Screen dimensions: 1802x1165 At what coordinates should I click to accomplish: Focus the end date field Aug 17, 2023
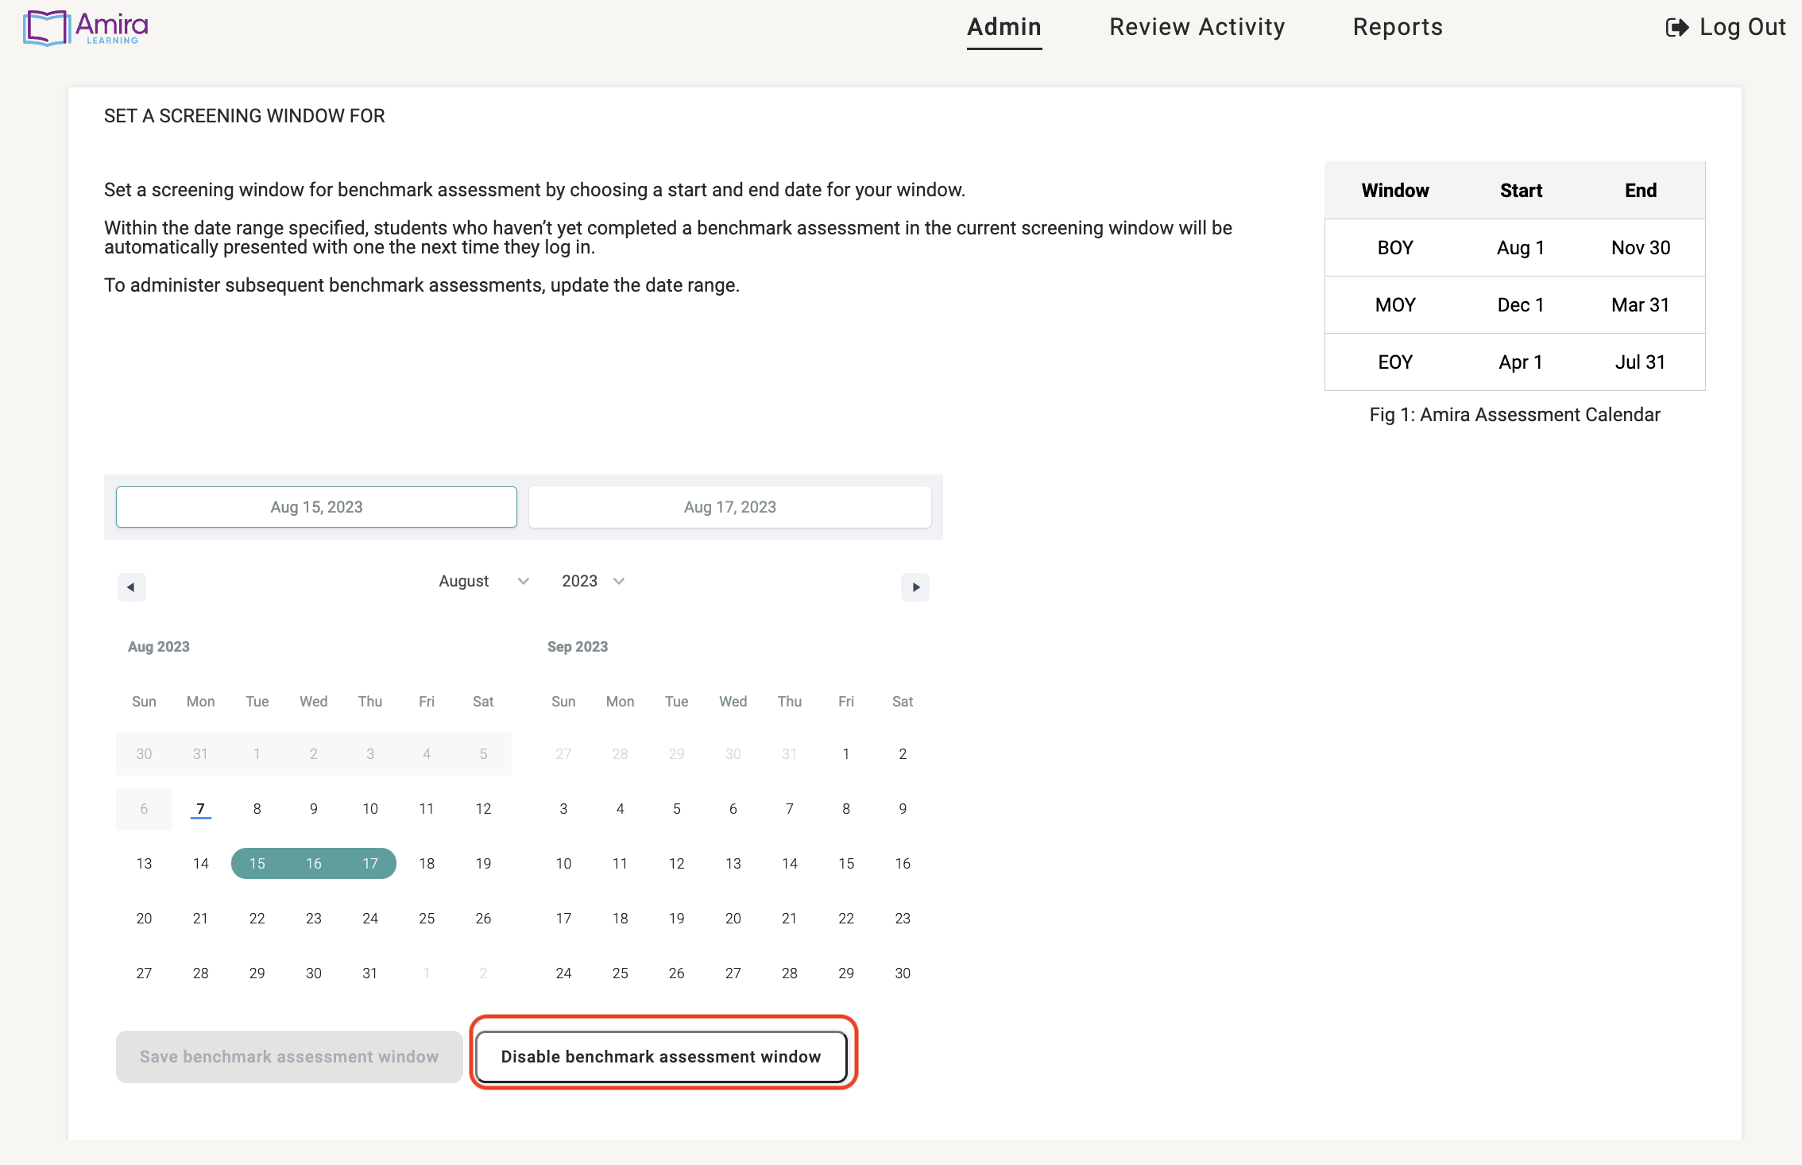tap(730, 507)
